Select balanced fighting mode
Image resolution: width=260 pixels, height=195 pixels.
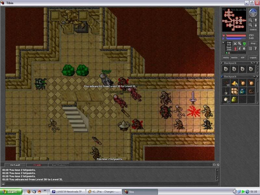240,44
